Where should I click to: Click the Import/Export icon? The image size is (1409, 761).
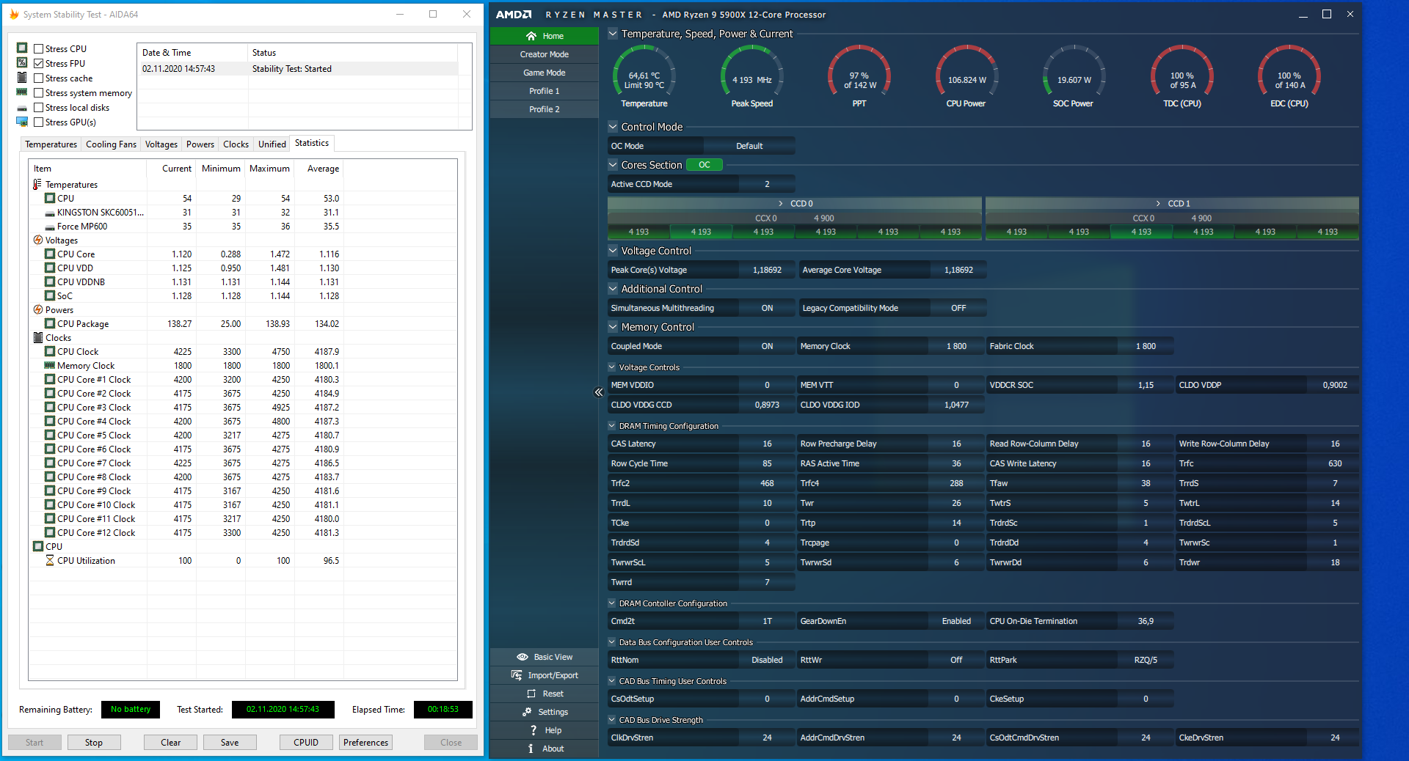pos(517,675)
